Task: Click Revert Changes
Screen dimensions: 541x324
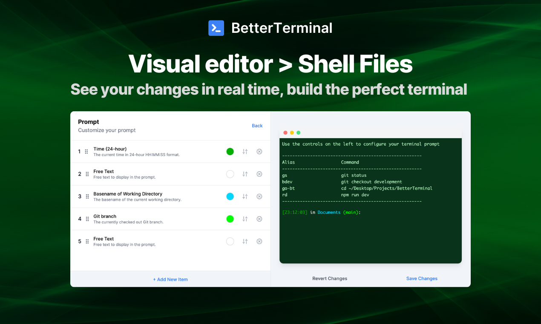Action: (330, 278)
